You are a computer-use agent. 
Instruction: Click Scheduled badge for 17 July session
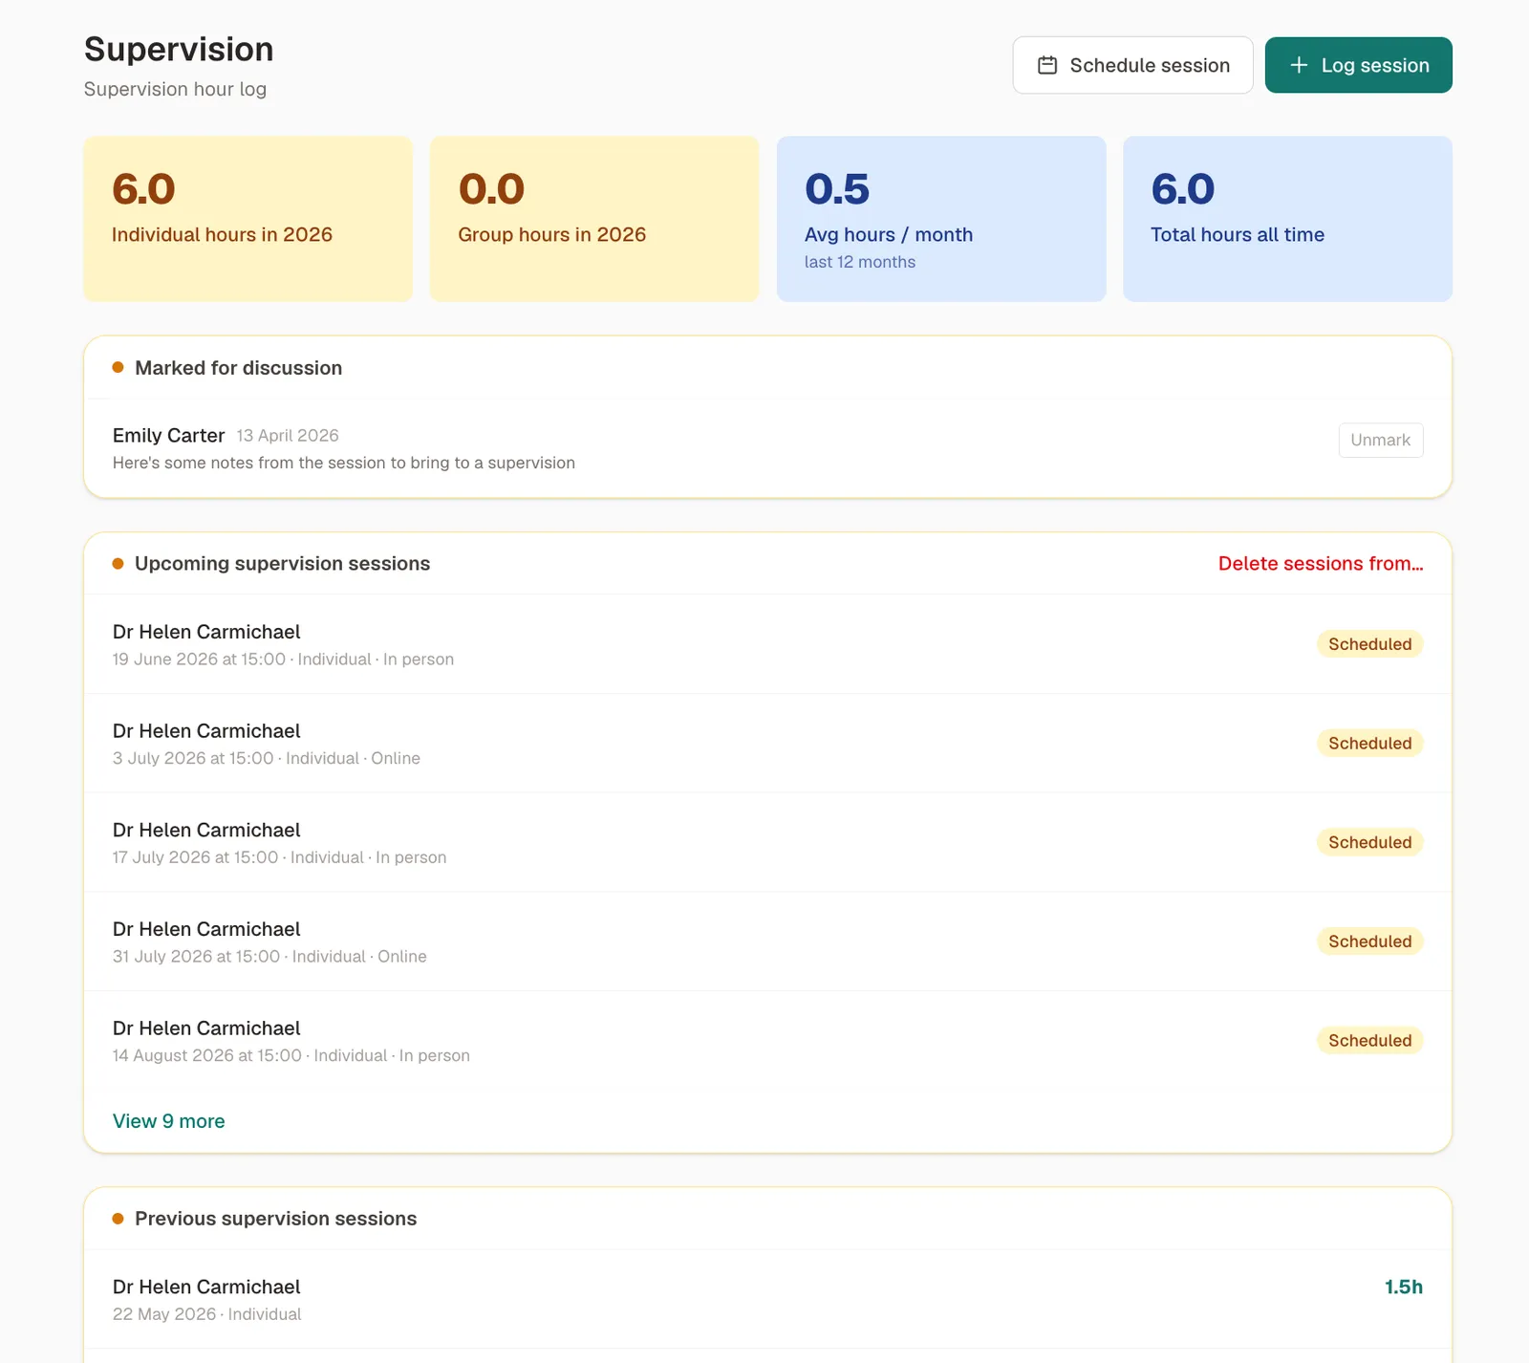1369,842
